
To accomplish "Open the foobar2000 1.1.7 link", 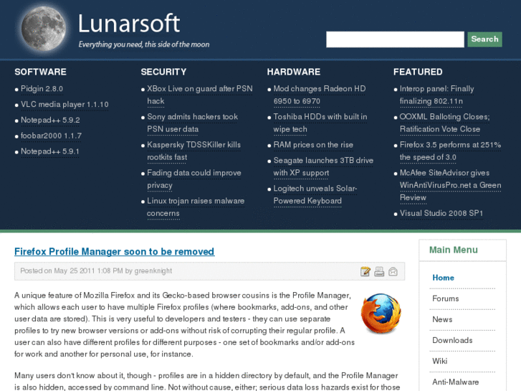I will coord(51,136).
